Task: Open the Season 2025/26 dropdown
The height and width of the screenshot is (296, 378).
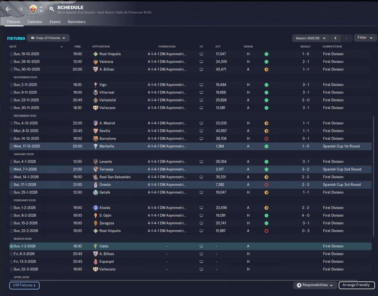Action: tap(311, 38)
